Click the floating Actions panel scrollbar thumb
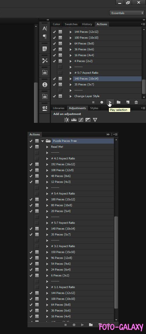Screen dimensions: 146x334 [x=116, y=262]
